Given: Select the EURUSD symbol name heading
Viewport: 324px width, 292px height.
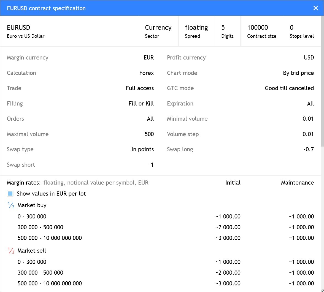Looking at the screenshot, I should tap(18, 28).
